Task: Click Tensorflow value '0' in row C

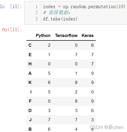Action: (x=76, y=45)
